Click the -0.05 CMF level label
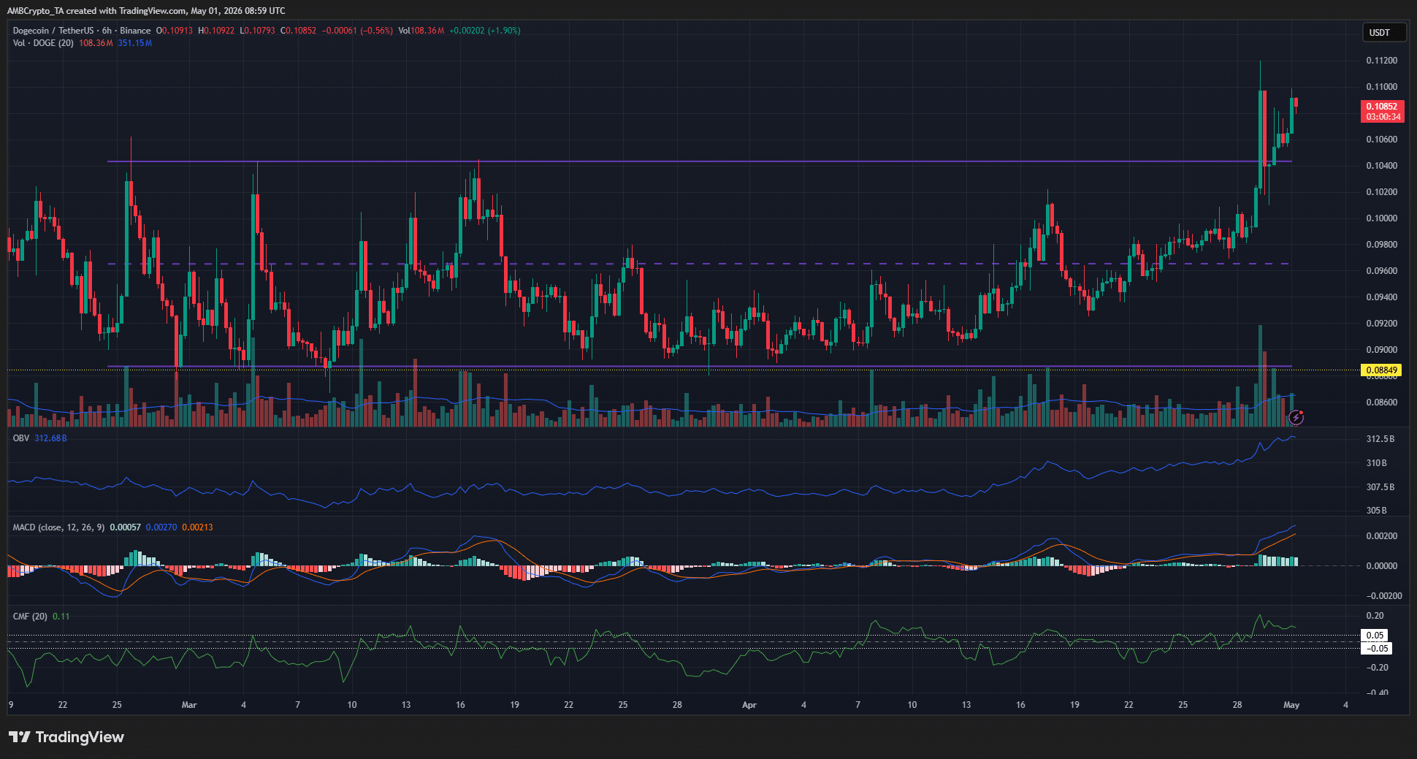The width and height of the screenshot is (1417, 759). click(1377, 649)
